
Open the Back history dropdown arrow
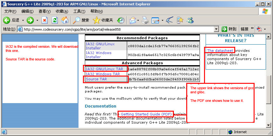[x=23, y=21]
